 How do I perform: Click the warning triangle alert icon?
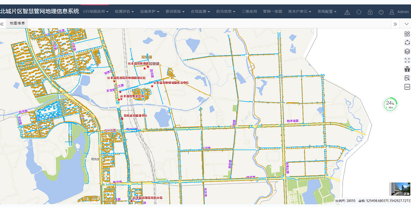click(x=347, y=12)
